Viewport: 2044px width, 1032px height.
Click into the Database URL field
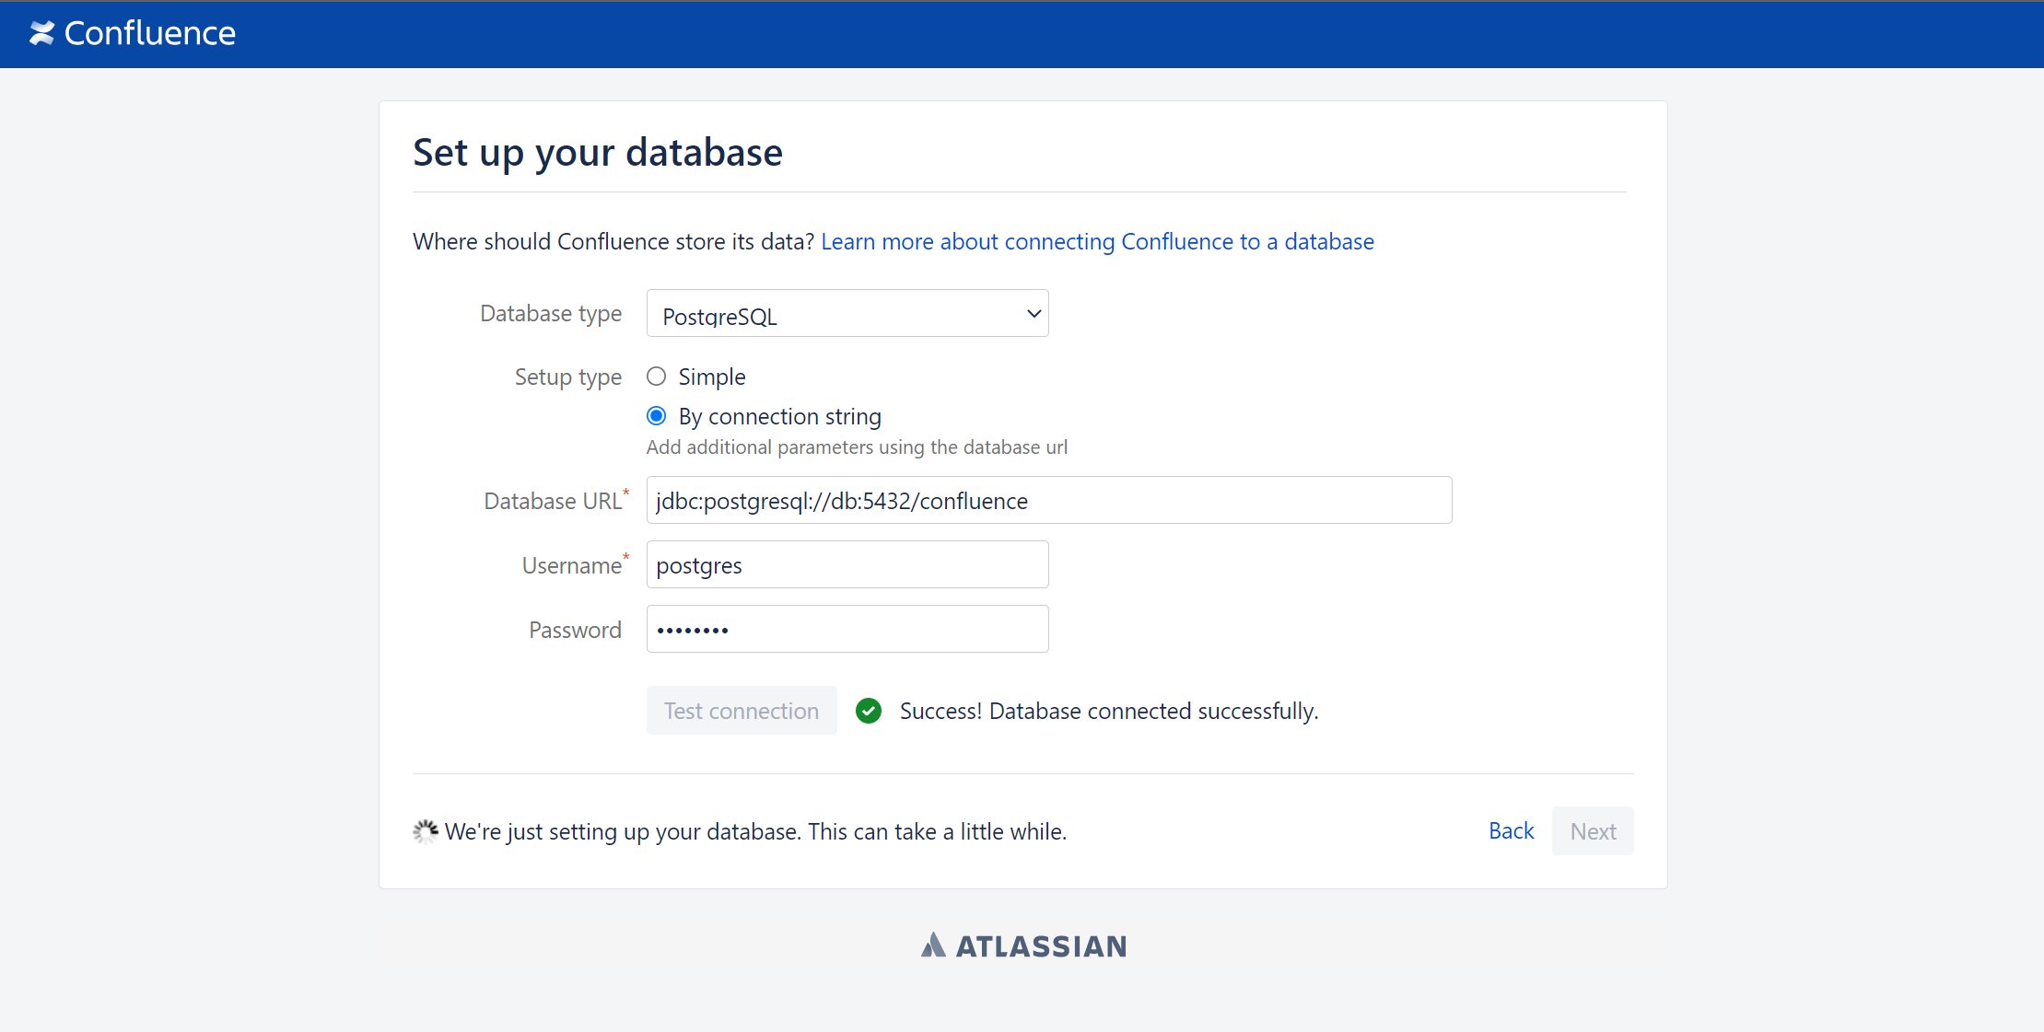click(x=1048, y=500)
